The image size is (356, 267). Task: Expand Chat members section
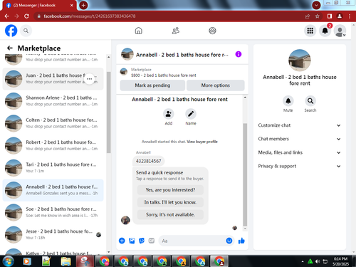click(299, 139)
